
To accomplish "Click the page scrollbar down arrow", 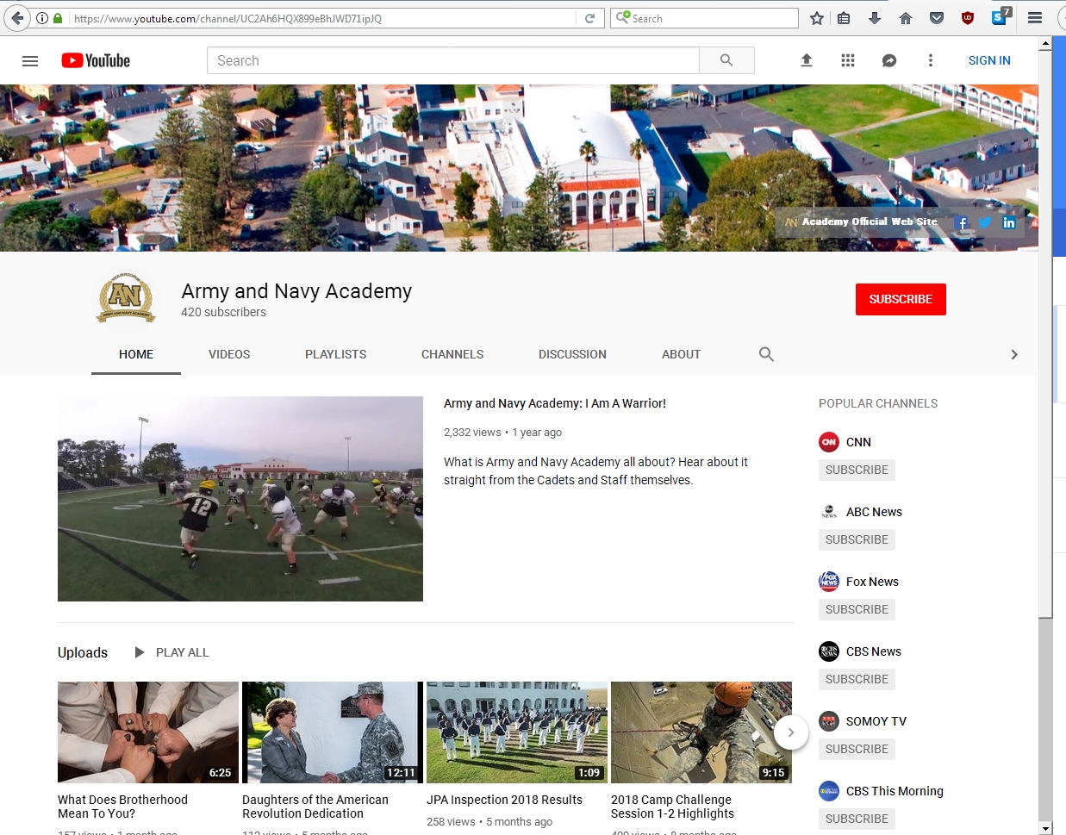I will click(1045, 828).
